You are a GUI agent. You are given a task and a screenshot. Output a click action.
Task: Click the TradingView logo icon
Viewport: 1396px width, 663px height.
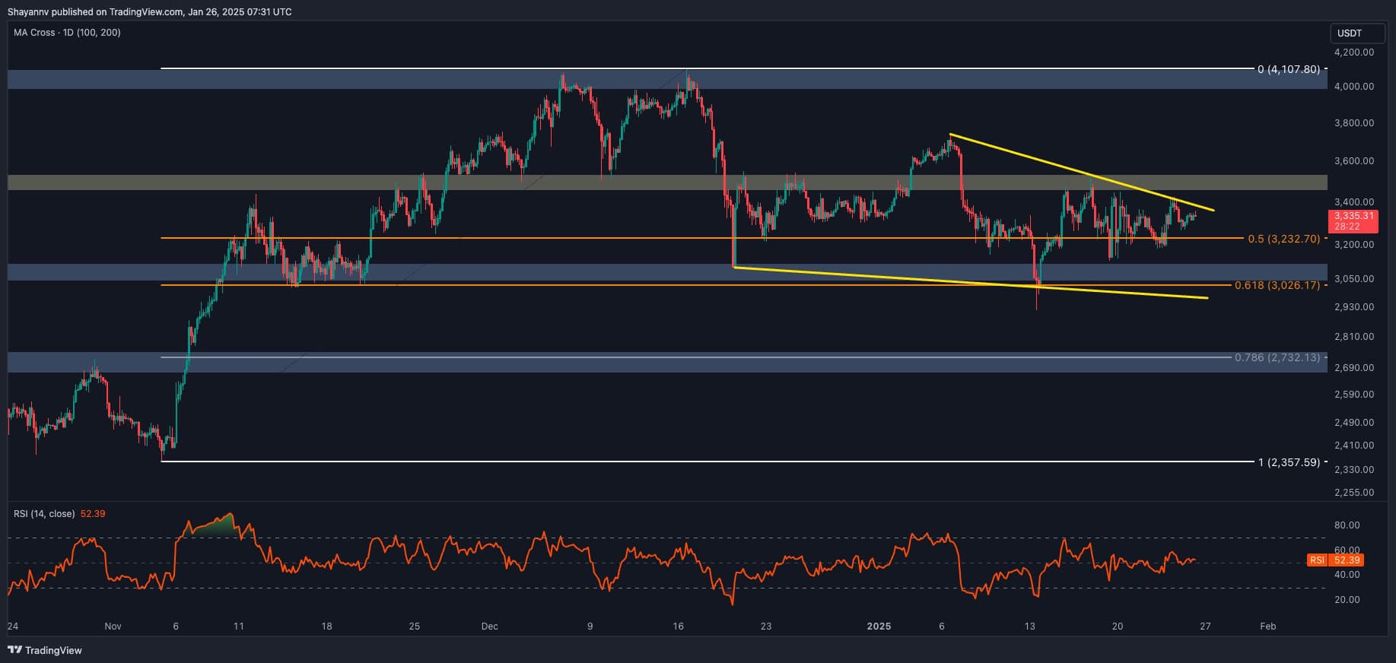point(14,650)
